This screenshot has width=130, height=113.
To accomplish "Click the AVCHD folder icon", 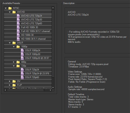I will tap(14, 12).
